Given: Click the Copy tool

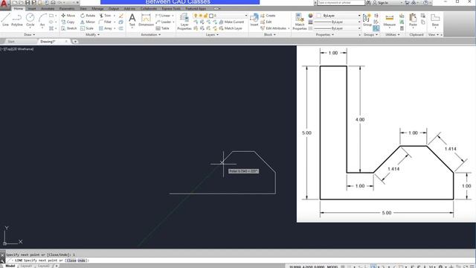Looking at the screenshot, I should coord(68,22).
